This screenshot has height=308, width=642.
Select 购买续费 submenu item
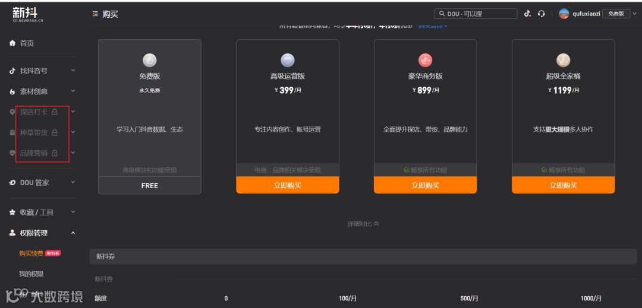(31, 253)
